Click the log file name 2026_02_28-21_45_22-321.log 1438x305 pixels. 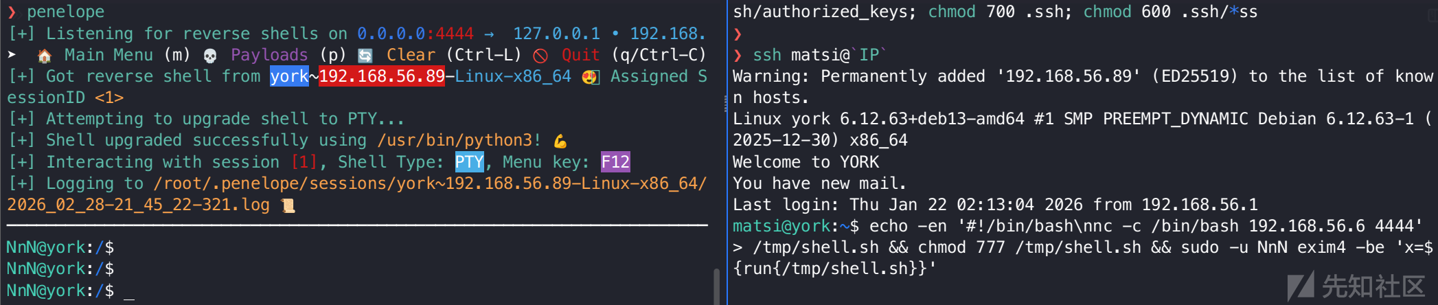point(138,205)
